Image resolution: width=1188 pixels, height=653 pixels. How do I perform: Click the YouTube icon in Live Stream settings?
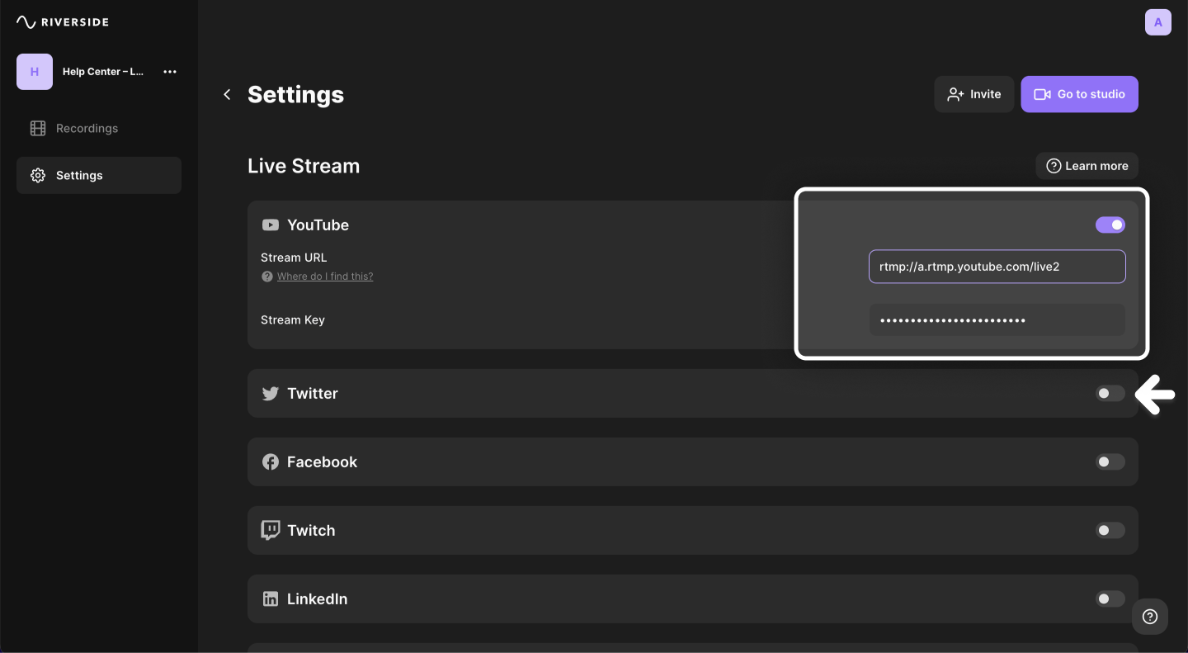click(270, 225)
